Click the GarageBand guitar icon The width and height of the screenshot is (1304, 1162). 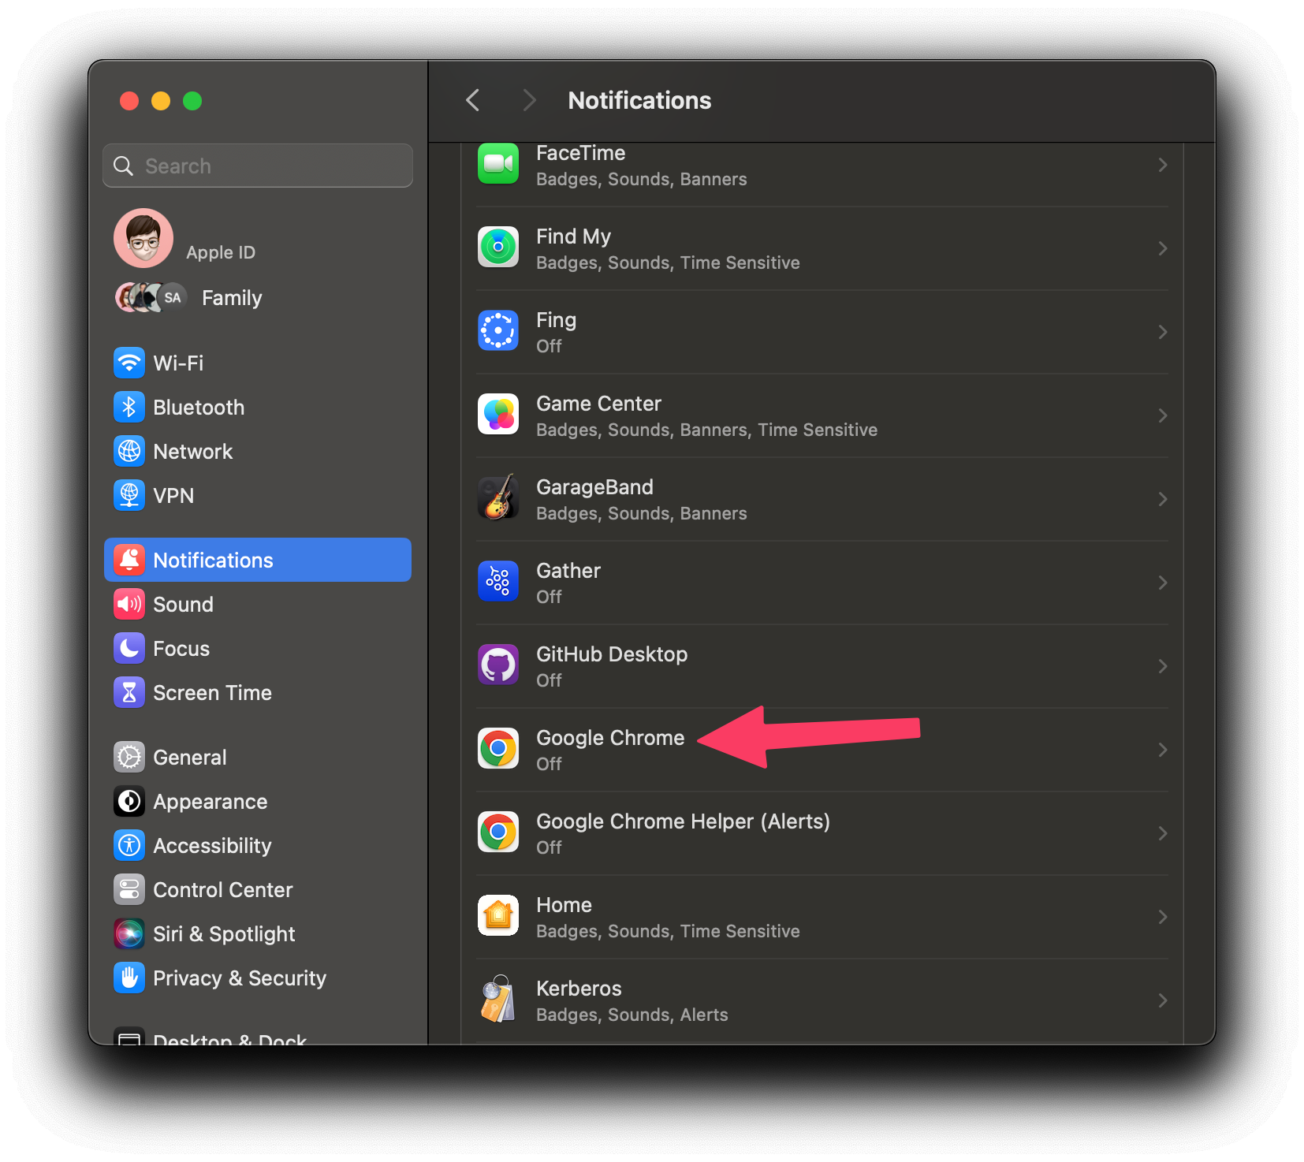(498, 497)
